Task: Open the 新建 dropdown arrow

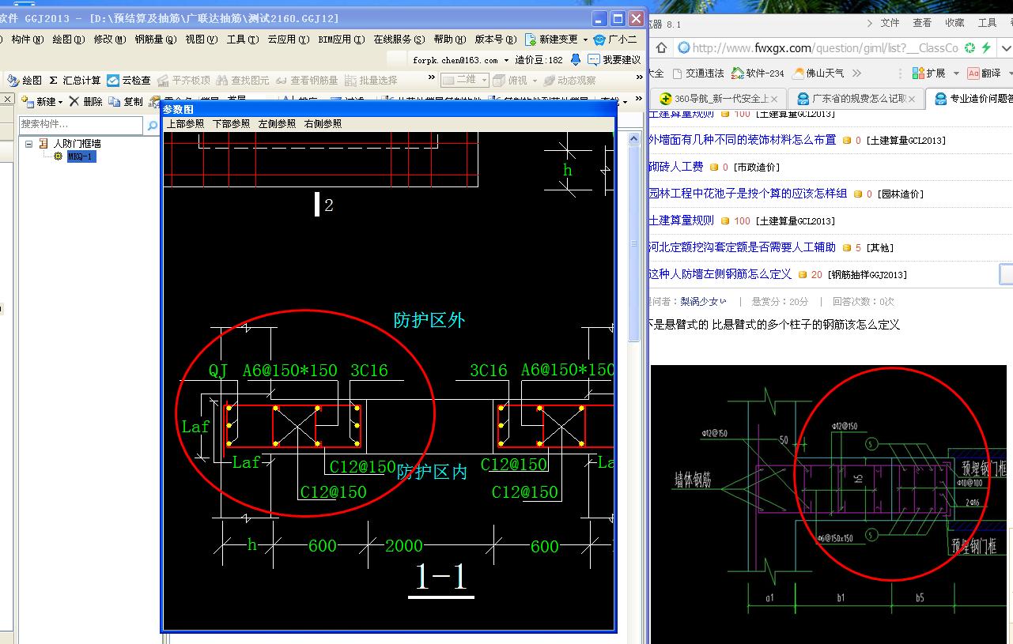Action: (60, 102)
